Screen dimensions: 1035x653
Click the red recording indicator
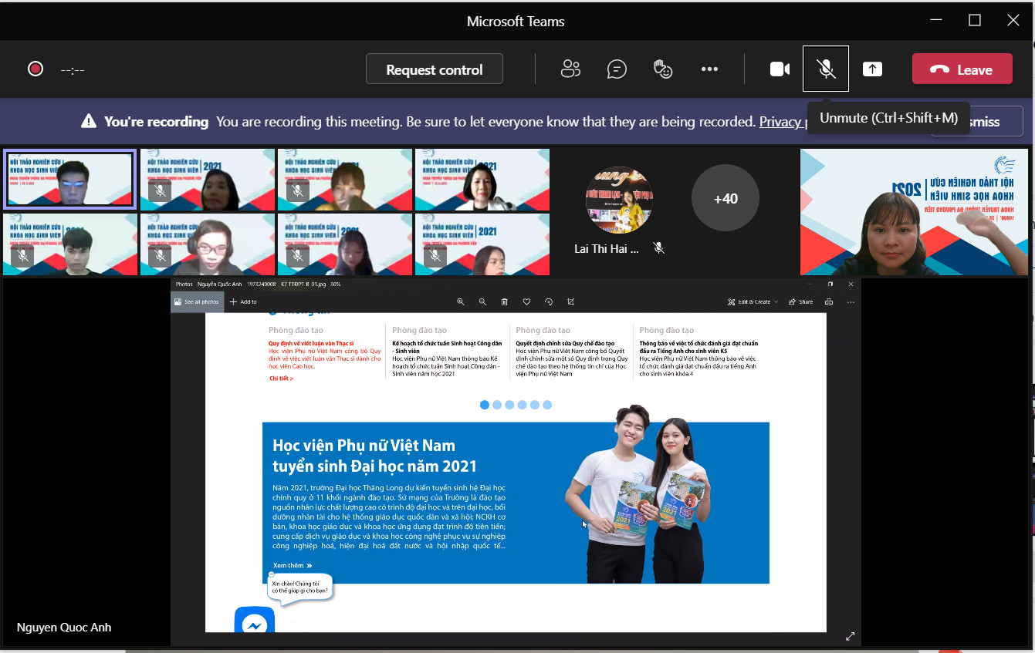(x=36, y=69)
